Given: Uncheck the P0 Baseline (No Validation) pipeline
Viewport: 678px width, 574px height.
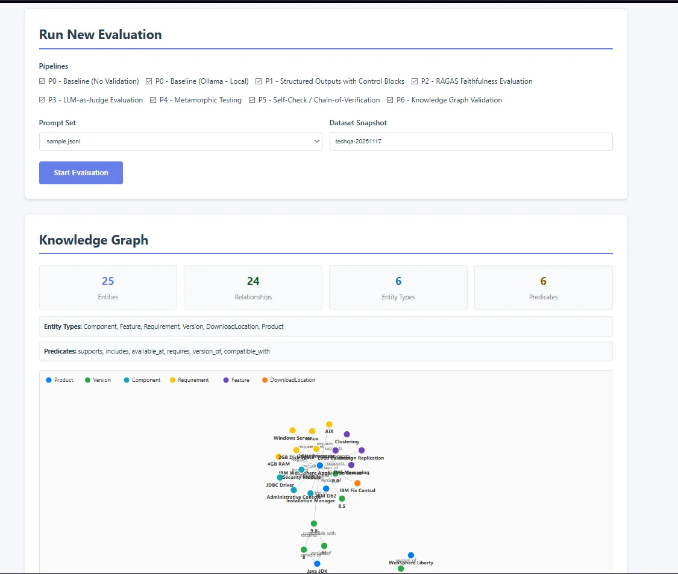Looking at the screenshot, I should 42,81.
